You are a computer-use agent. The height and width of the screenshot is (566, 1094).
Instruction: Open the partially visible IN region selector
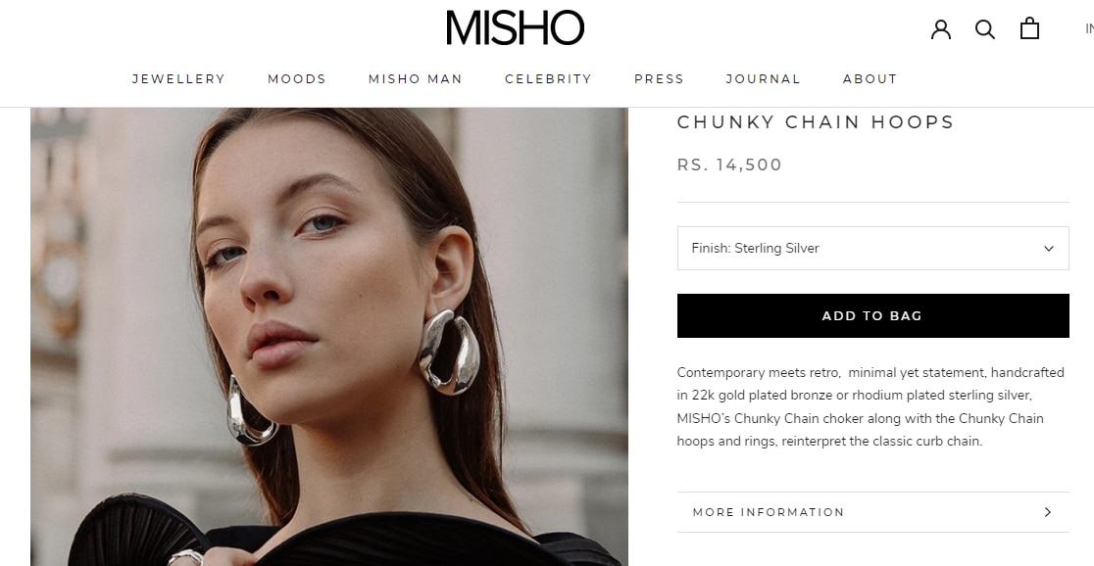[x=1089, y=28]
